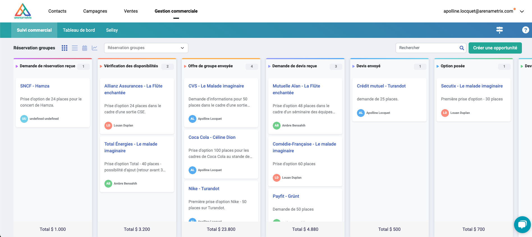Click count badge 4 on Offre de groupe envoyée
The height and width of the screenshot is (237, 532).
pyautogui.click(x=252, y=66)
